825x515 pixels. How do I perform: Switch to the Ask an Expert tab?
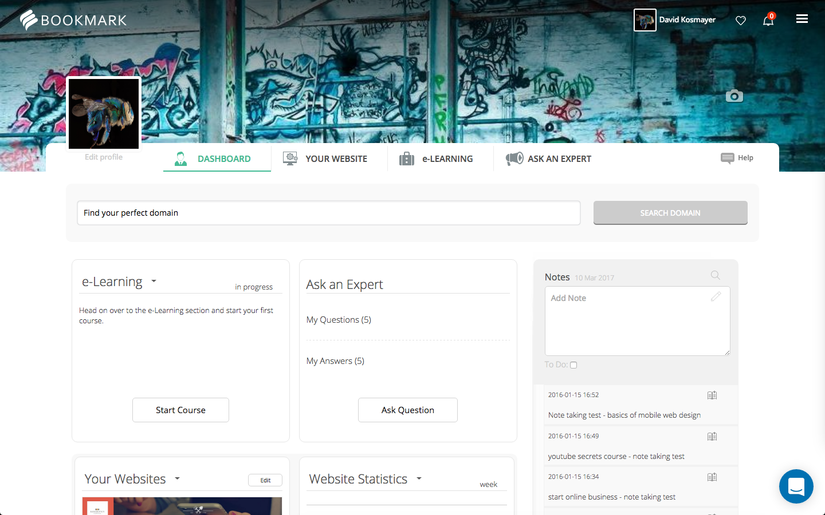tap(548, 159)
